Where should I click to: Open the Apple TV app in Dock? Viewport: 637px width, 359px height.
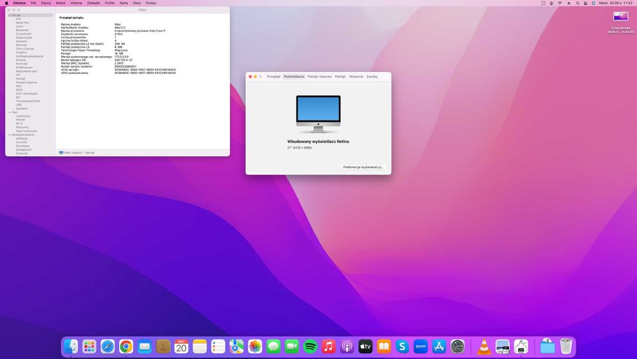tap(365, 346)
